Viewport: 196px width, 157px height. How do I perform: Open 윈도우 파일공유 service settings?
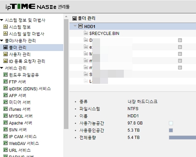pos(24,75)
